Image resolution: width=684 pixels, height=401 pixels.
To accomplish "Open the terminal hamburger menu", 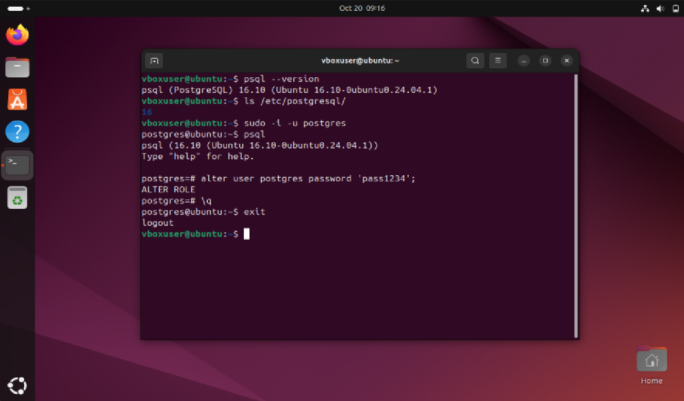I will click(497, 61).
